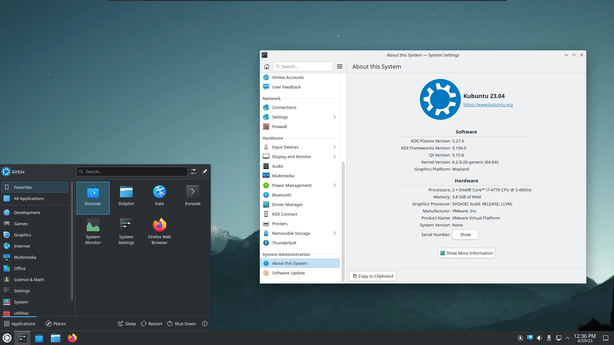
Task: Click the System Settings search field
Action: tap(303, 66)
